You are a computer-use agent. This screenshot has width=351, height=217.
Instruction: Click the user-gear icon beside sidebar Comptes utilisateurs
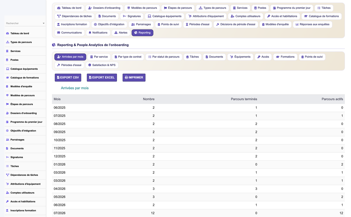(x=8, y=193)
